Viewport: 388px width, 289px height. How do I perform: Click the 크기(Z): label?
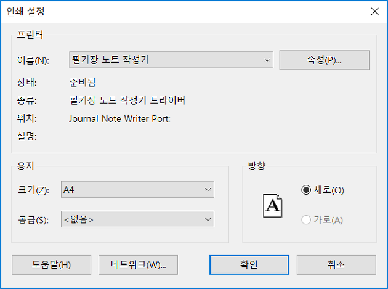pyautogui.click(x=34, y=190)
